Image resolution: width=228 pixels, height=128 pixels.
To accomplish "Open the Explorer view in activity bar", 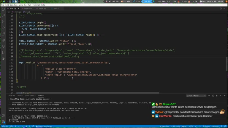I will pyautogui.click(x=3, y=9).
